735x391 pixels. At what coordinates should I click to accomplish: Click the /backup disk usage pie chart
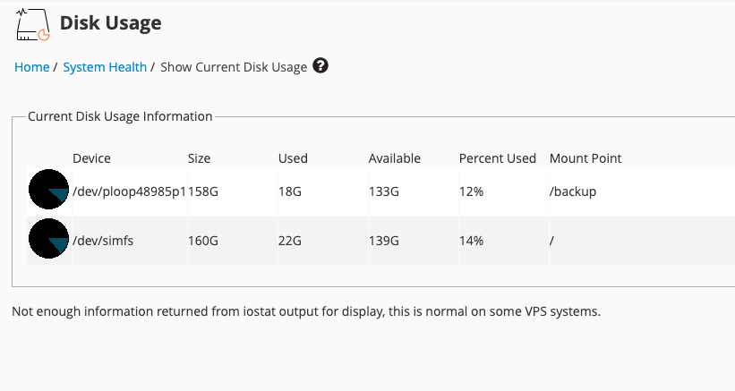(x=49, y=191)
